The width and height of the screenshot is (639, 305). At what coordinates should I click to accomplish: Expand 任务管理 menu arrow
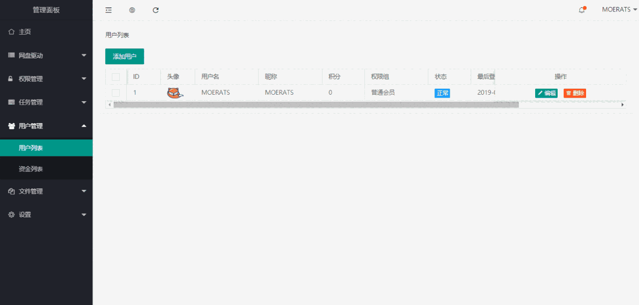click(x=84, y=102)
